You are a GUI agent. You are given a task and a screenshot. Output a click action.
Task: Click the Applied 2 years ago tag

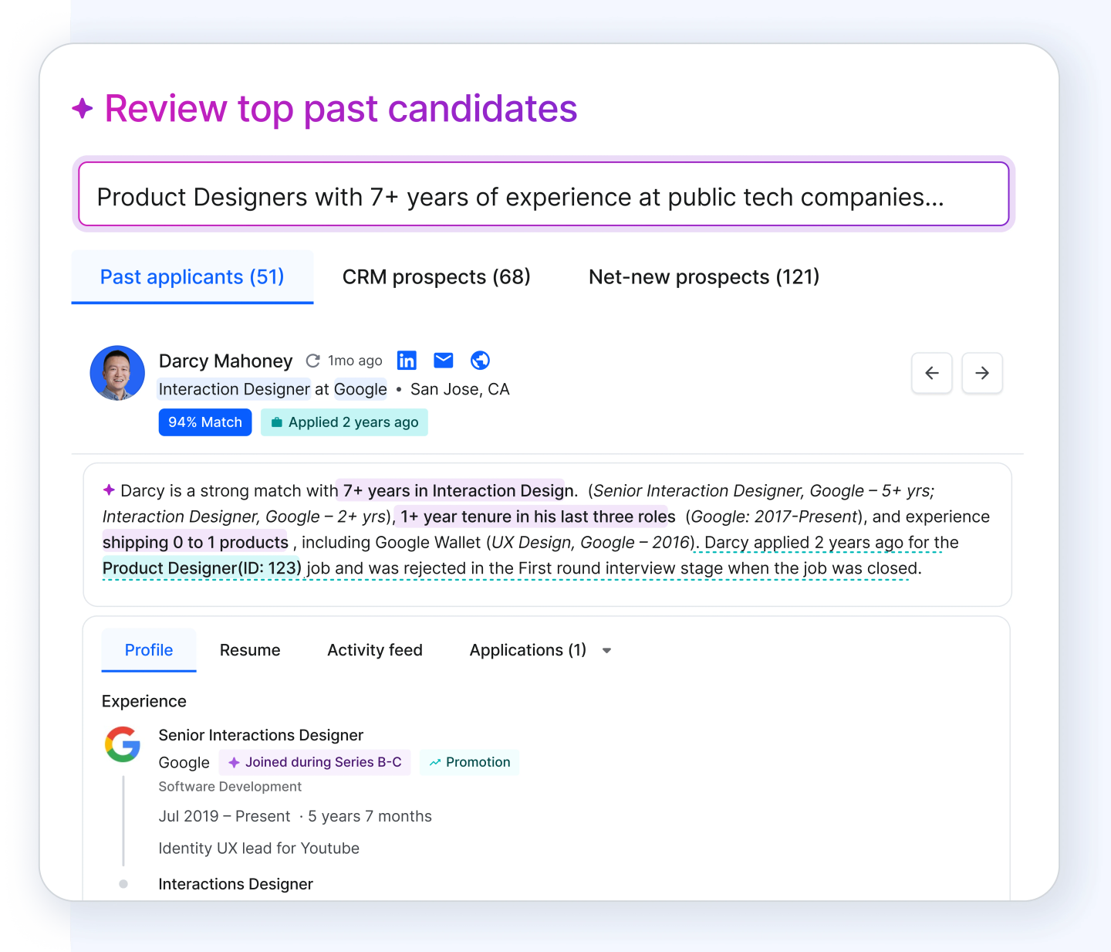tap(344, 422)
